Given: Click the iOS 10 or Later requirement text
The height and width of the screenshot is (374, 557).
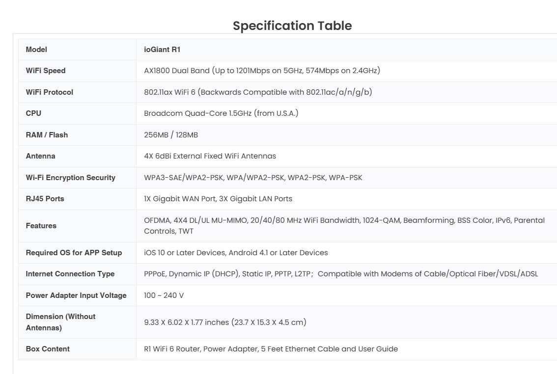Looking at the screenshot, I should (x=236, y=253).
